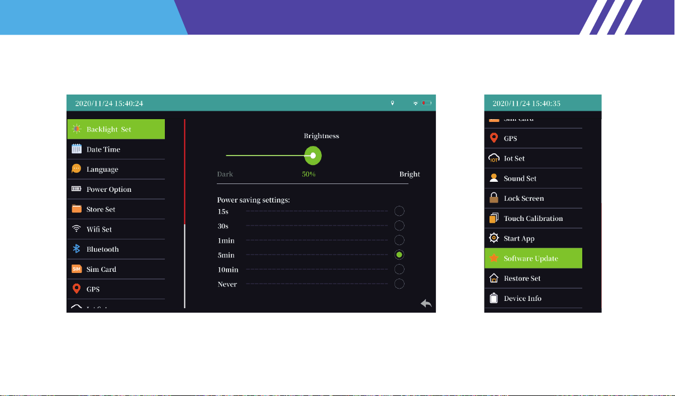Click the 2020/11/24 15:40:24 timestamp
Image resolution: width=675 pixels, height=396 pixels.
point(110,103)
